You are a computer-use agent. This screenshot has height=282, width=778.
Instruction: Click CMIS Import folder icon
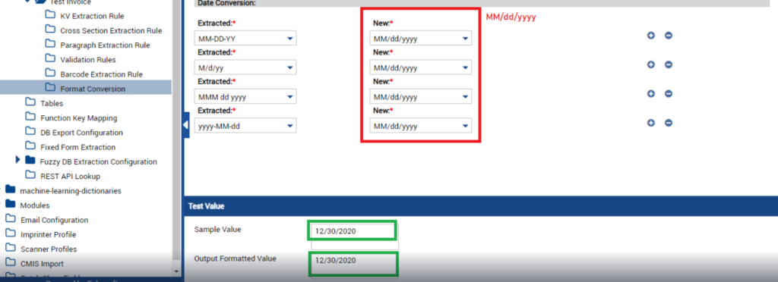11,262
